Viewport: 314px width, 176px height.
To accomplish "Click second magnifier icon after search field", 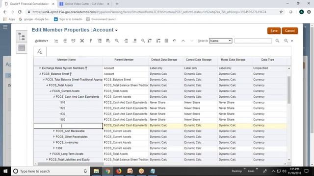I will (286, 41).
